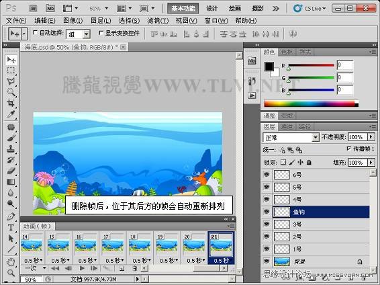Viewport: 380px width, 285px height.
Task: Open the layer opacity slider arrow
Action: pyautogui.click(x=371, y=137)
